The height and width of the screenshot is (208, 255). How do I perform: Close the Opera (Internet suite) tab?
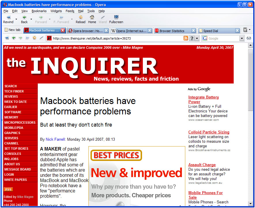[150, 31]
